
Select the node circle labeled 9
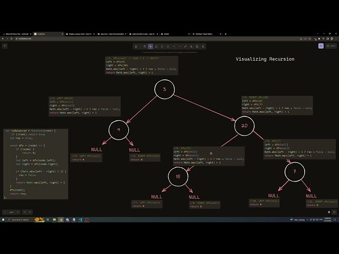[x=119, y=130]
